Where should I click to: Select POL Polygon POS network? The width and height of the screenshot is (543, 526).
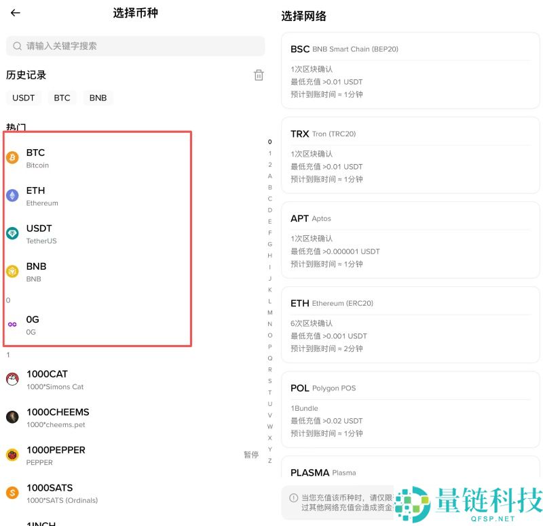pos(411,409)
